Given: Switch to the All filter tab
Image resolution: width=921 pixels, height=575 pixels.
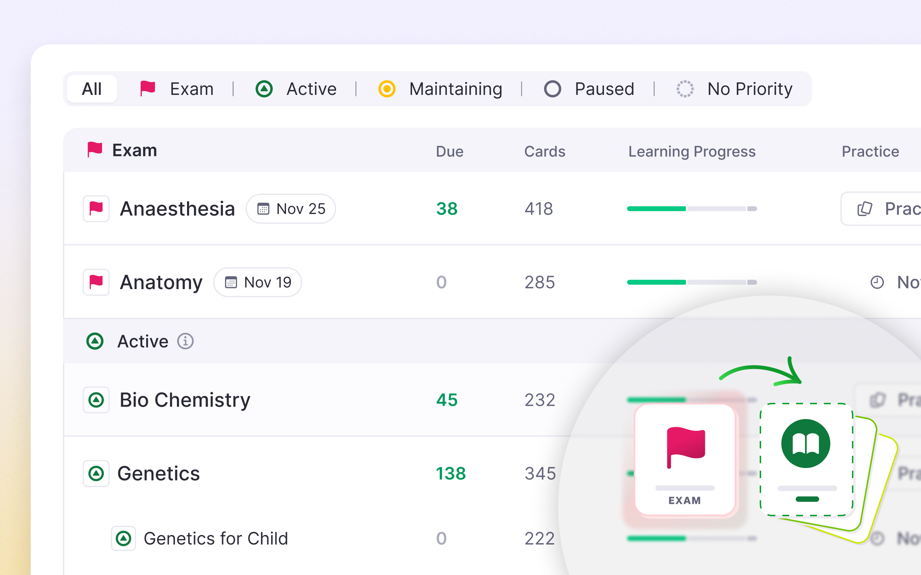Looking at the screenshot, I should 92,89.
